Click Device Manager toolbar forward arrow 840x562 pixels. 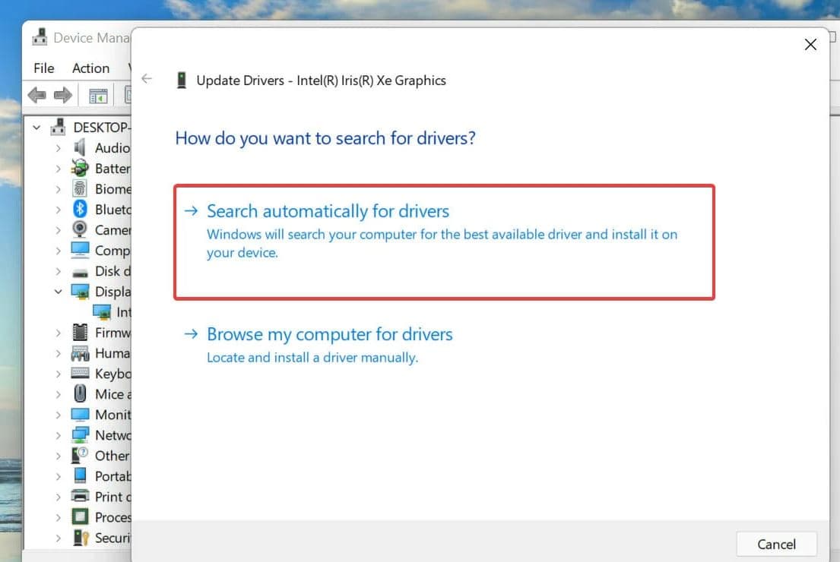62,95
